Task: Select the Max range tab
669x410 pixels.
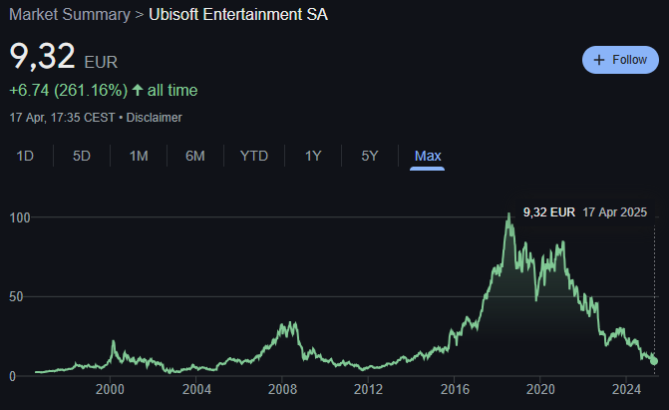Action: (x=428, y=156)
